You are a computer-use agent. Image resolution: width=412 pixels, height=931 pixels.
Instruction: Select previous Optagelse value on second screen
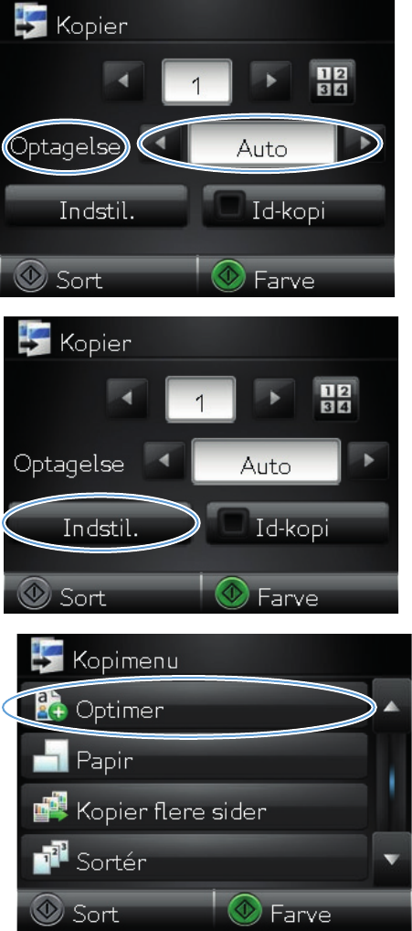[164, 461]
